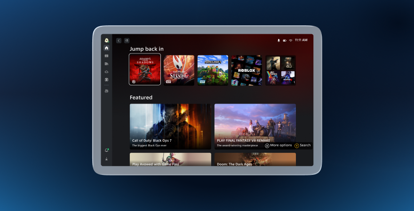Open the Friends and social sidebar icon
This screenshot has height=211, width=414.
[106, 91]
